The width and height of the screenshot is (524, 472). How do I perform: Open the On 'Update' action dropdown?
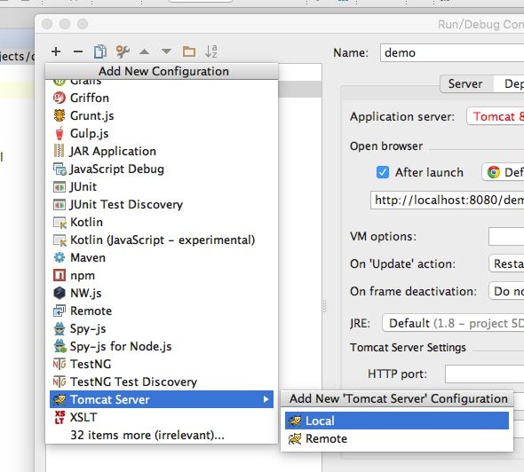(x=506, y=264)
